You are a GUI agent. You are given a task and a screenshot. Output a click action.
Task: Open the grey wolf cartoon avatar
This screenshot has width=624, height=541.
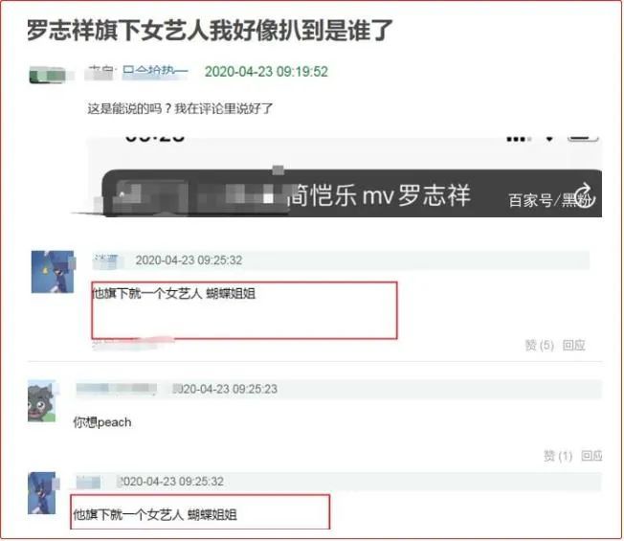click(x=41, y=401)
